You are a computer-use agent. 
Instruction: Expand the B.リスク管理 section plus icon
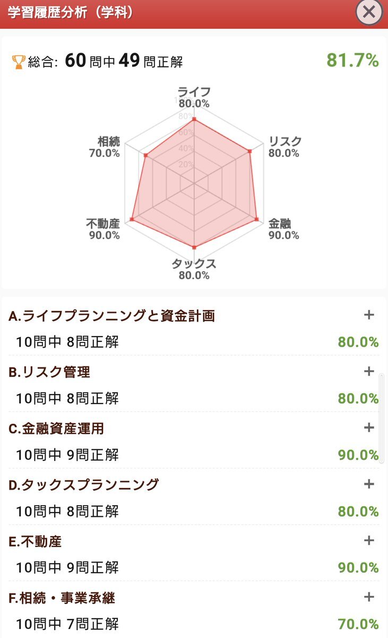(x=369, y=371)
